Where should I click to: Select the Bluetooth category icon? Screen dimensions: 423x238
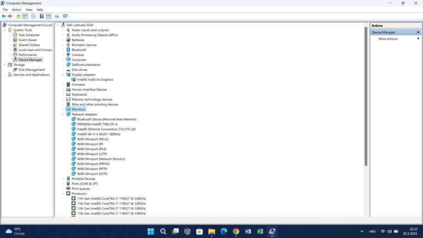tap(68, 50)
